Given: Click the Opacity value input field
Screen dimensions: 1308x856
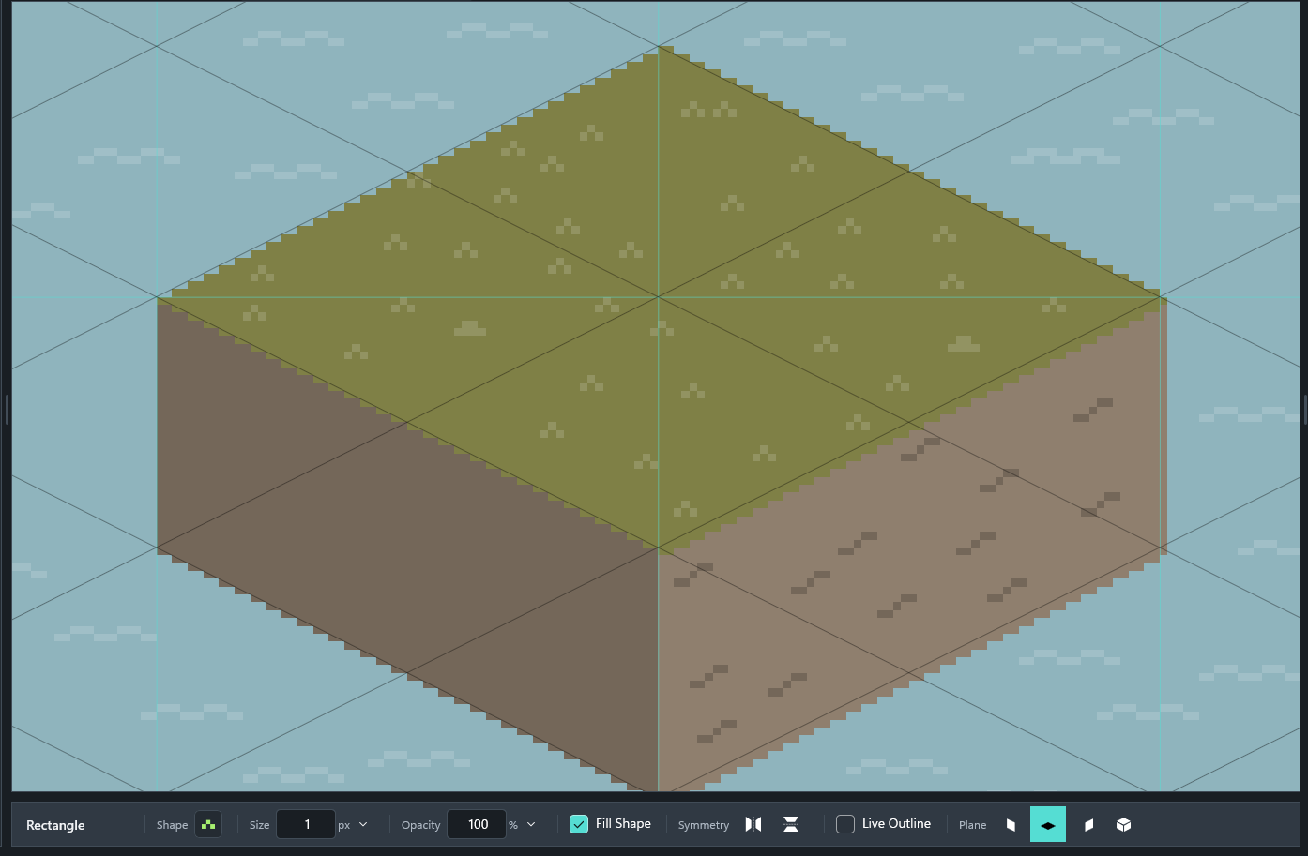Looking at the screenshot, I should click(477, 825).
